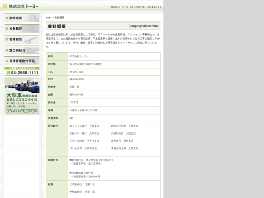Screen dimensions: 264x198
Task: Click 三井住友銀行 小手指支店 entry
Action: coord(84,141)
